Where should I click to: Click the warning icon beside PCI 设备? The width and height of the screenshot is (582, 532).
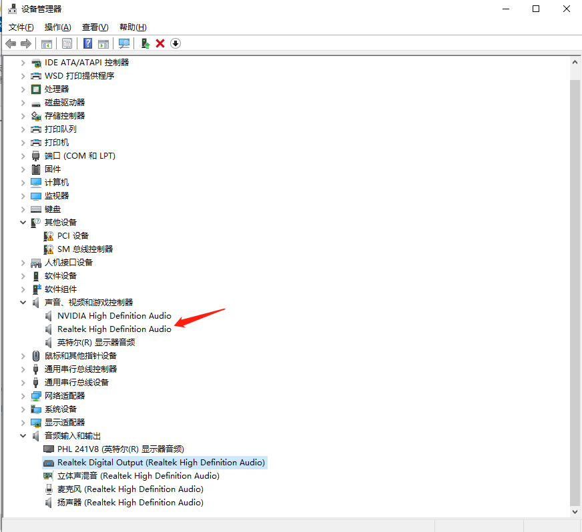pyautogui.click(x=48, y=236)
